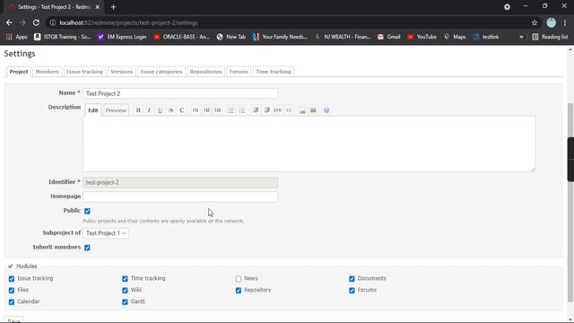Image resolution: width=574 pixels, height=323 pixels.
Task: Uncheck Forums module
Action: 352,291
